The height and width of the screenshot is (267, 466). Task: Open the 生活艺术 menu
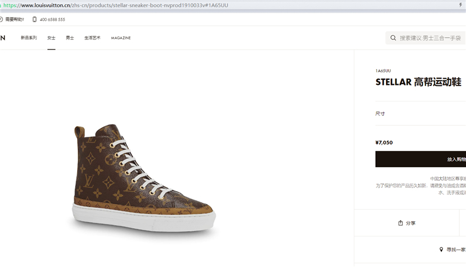tap(93, 38)
